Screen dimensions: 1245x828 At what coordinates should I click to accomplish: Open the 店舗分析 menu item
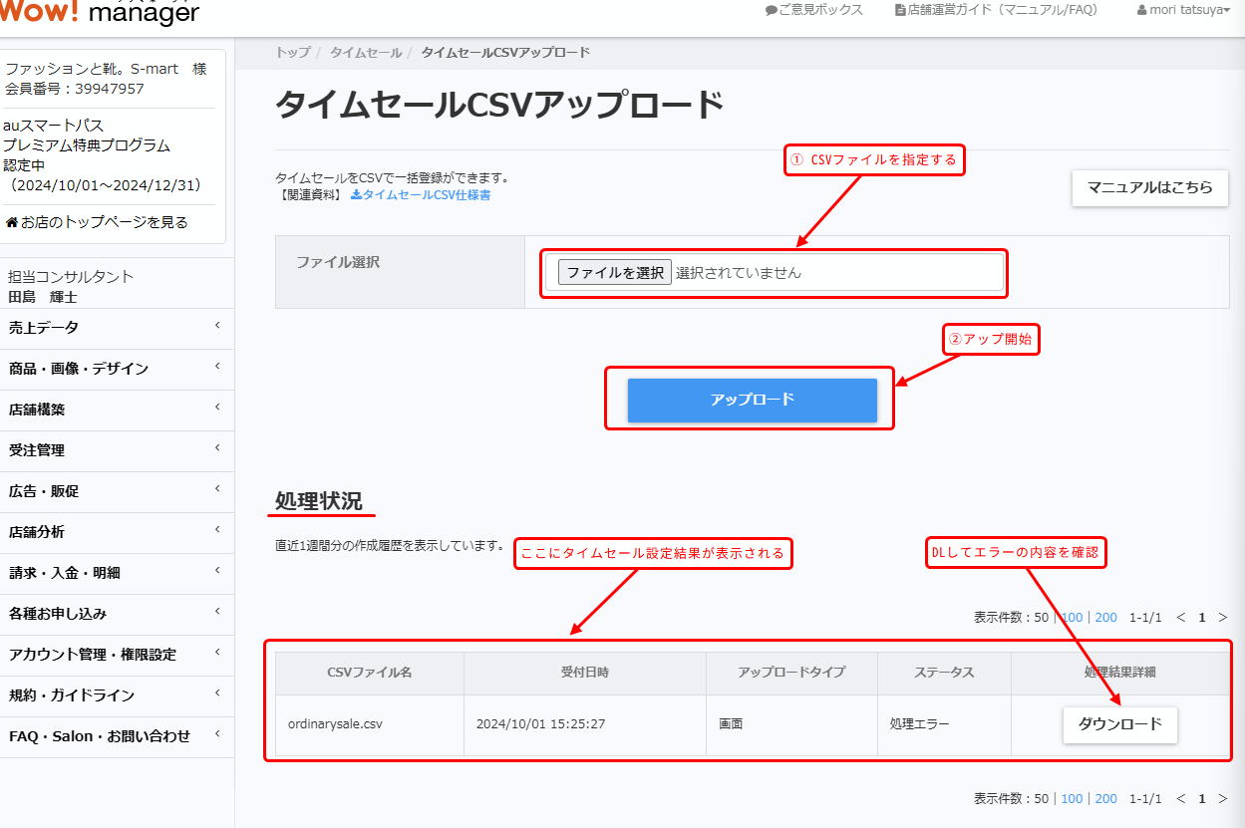[x=117, y=532]
